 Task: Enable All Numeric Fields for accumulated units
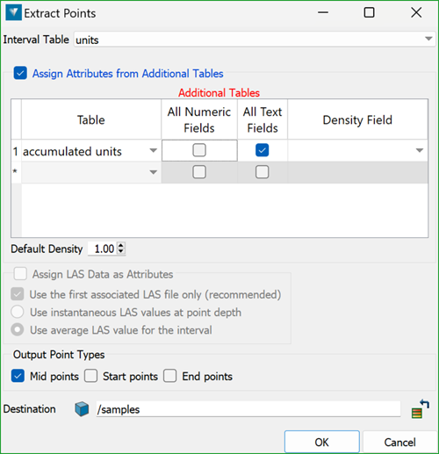click(x=199, y=150)
